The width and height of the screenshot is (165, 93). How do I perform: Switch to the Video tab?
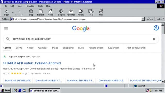tap(30, 48)
